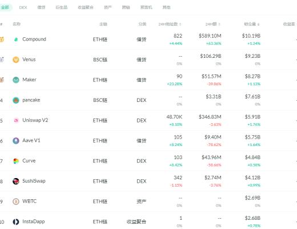
Task: Click the $2.69B locked value for WBTC
Action: [x=252, y=198]
